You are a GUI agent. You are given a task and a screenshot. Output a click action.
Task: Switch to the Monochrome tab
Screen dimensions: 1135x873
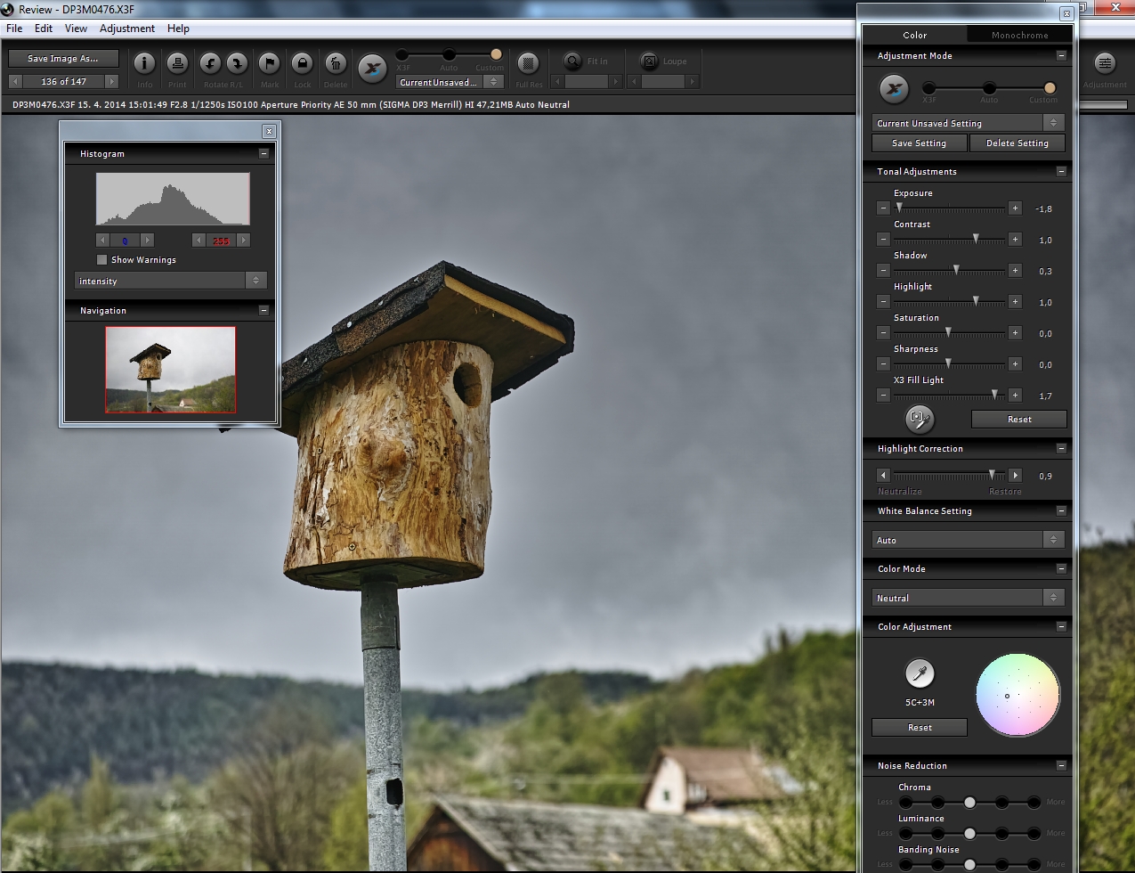[x=1019, y=35]
